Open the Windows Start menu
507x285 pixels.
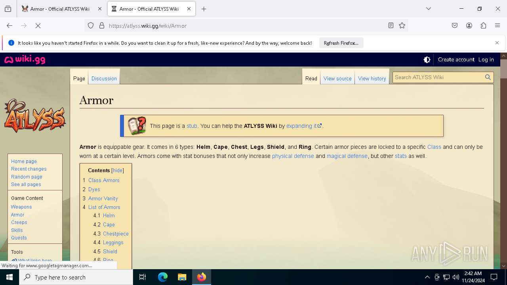pyautogui.click(x=10, y=277)
